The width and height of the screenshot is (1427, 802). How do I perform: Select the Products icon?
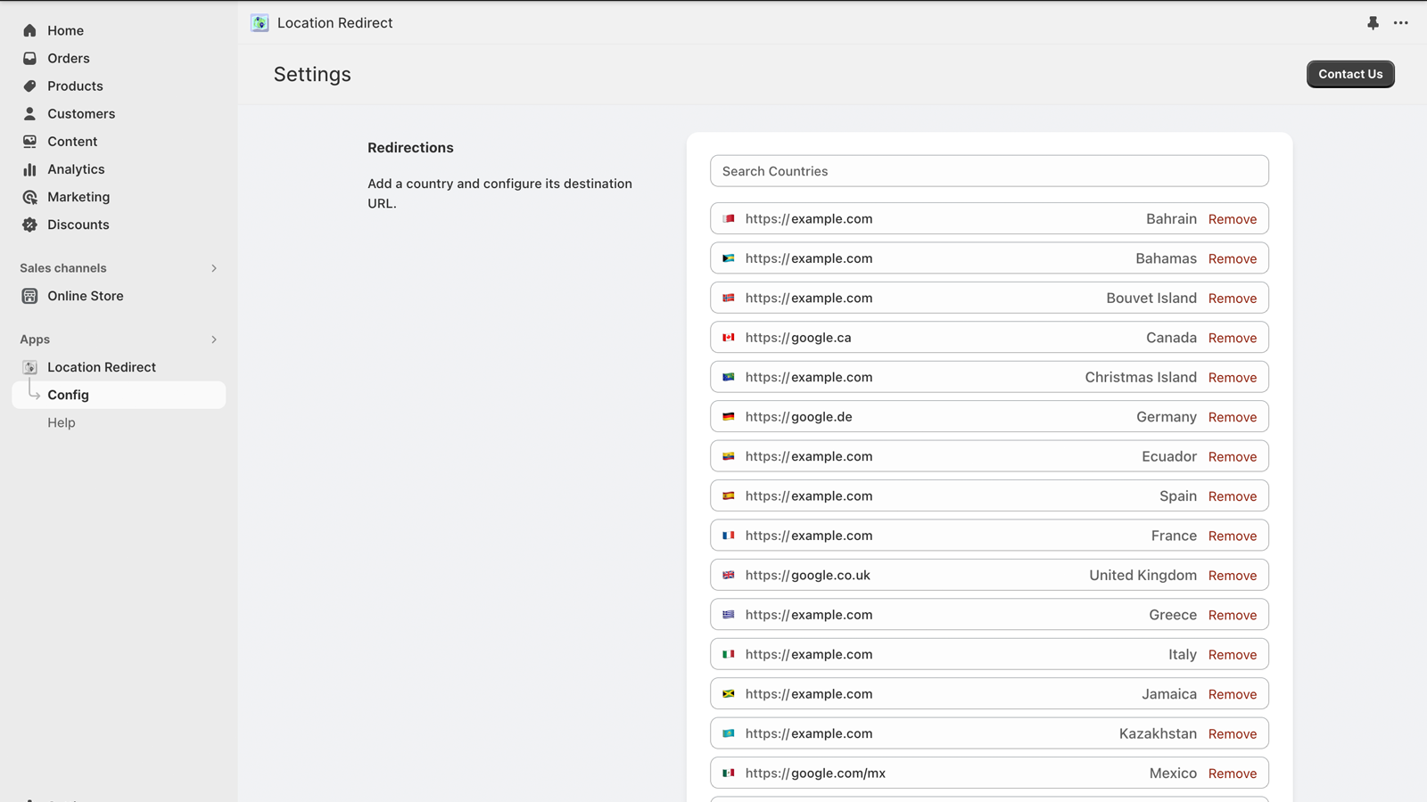pyautogui.click(x=29, y=86)
